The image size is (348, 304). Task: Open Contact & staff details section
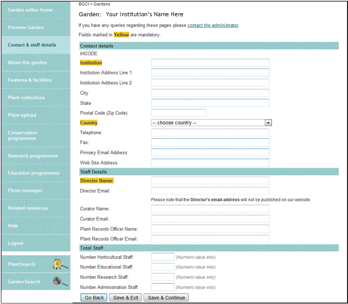click(36, 45)
